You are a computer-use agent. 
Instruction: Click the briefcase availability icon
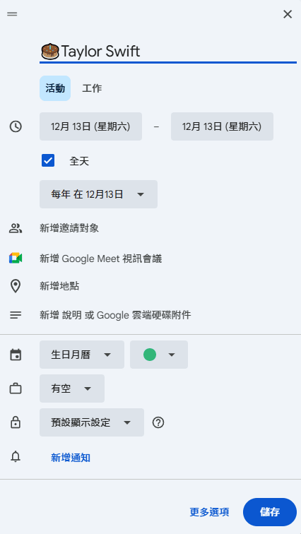click(x=16, y=388)
